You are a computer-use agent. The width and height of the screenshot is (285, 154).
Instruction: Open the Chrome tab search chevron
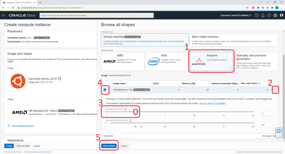261,2
